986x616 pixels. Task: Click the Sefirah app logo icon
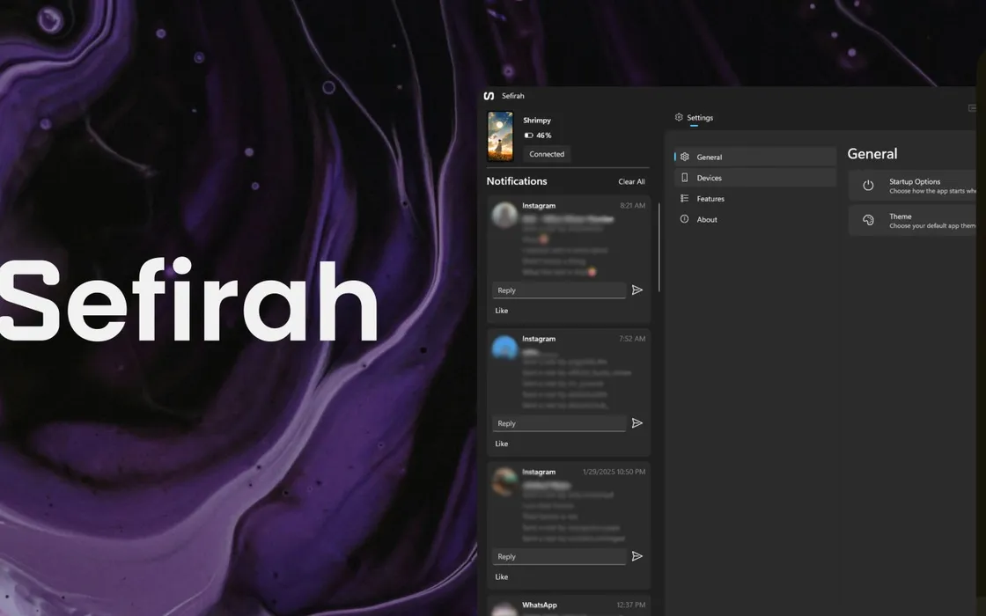[x=489, y=96]
